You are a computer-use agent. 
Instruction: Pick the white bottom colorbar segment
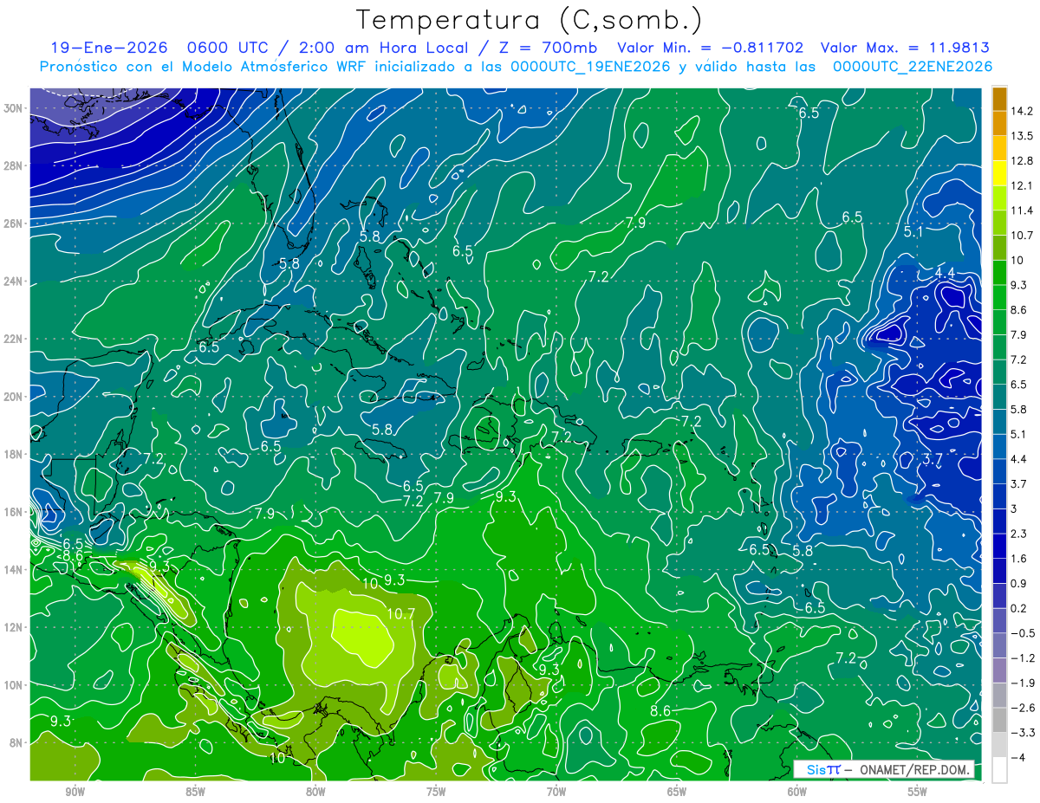pyautogui.click(x=999, y=770)
